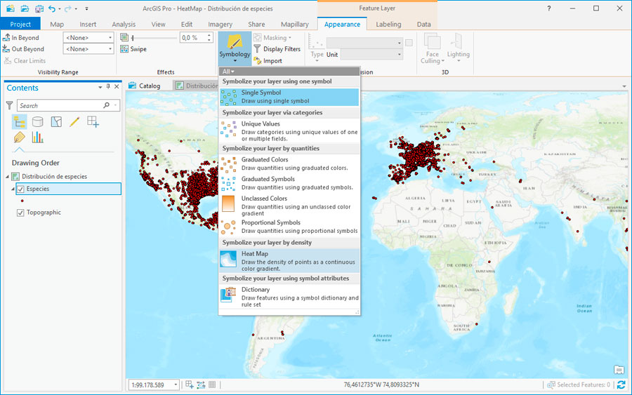Click the Undo arrow icon
The image size is (632, 395).
pyautogui.click(x=52, y=8)
